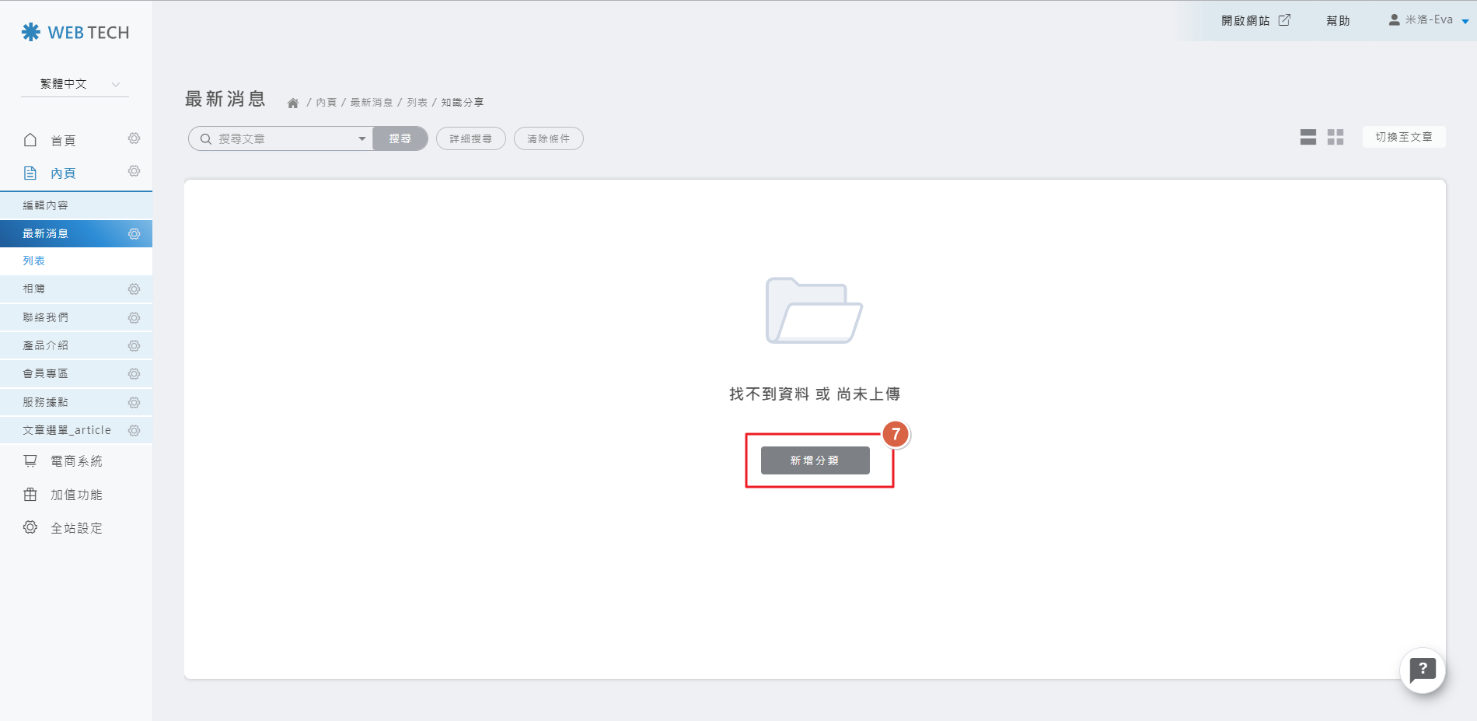Click 清除條件 to clear filters
This screenshot has height=721, width=1477.
pyautogui.click(x=548, y=139)
